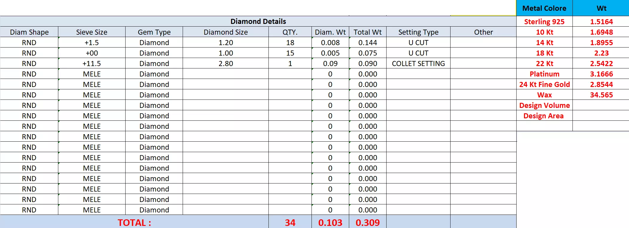629x228 pixels.
Task: Click the Sieve Size column header
Action: pyautogui.click(x=91, y=32)
